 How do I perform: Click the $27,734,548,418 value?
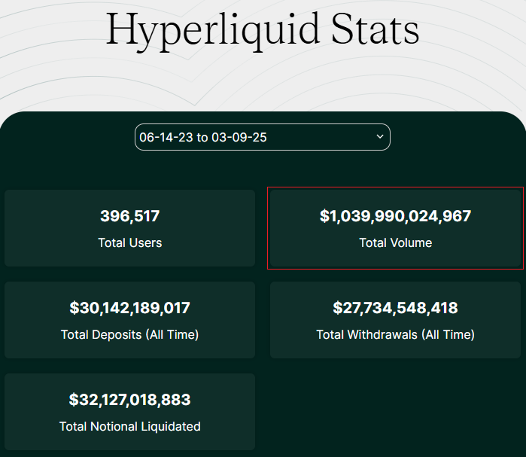(x=395, y=308)
